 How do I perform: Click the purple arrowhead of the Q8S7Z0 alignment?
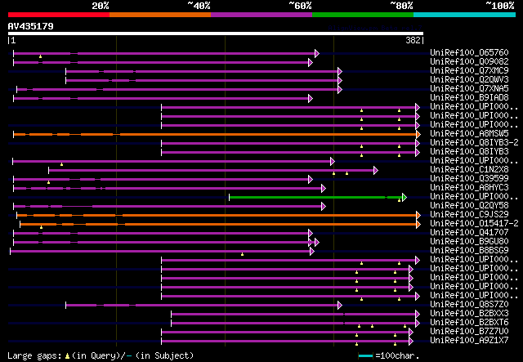pyautogui.click(x=340, y=306)
